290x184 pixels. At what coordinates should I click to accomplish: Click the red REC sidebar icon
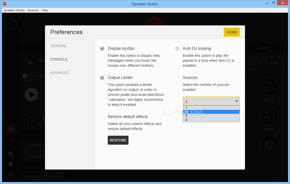click(11, 129)
